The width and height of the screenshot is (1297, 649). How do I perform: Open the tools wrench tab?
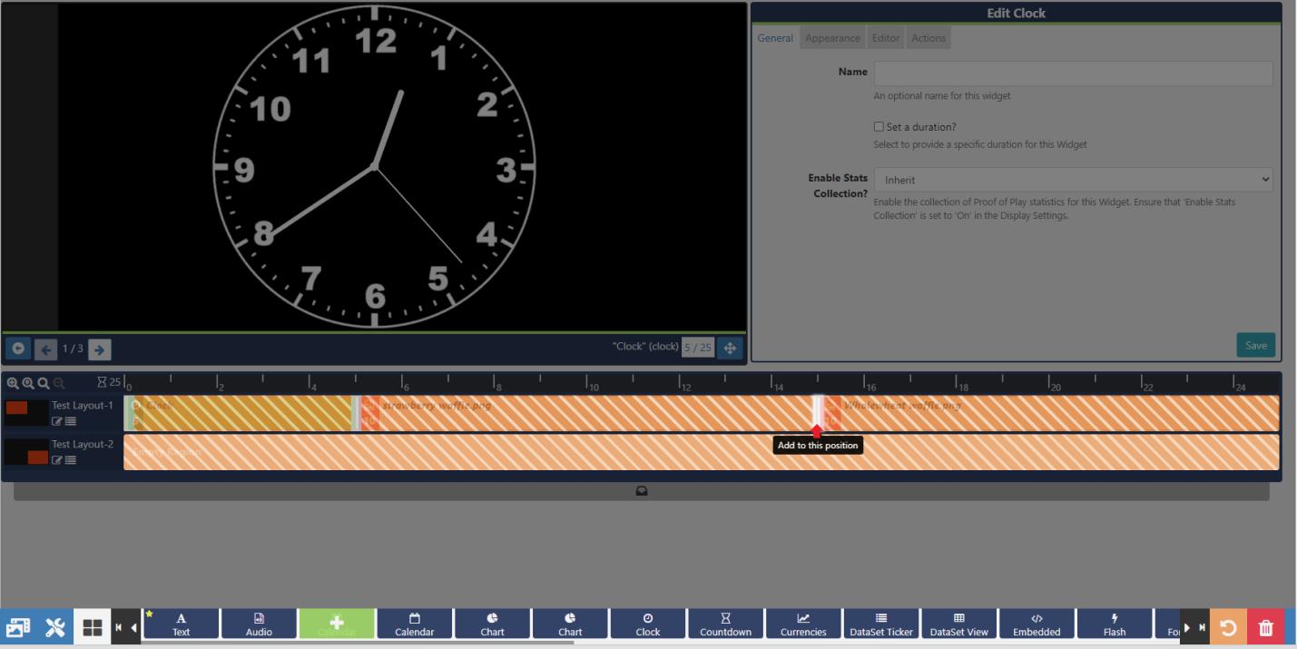click(x=54, y=627)
